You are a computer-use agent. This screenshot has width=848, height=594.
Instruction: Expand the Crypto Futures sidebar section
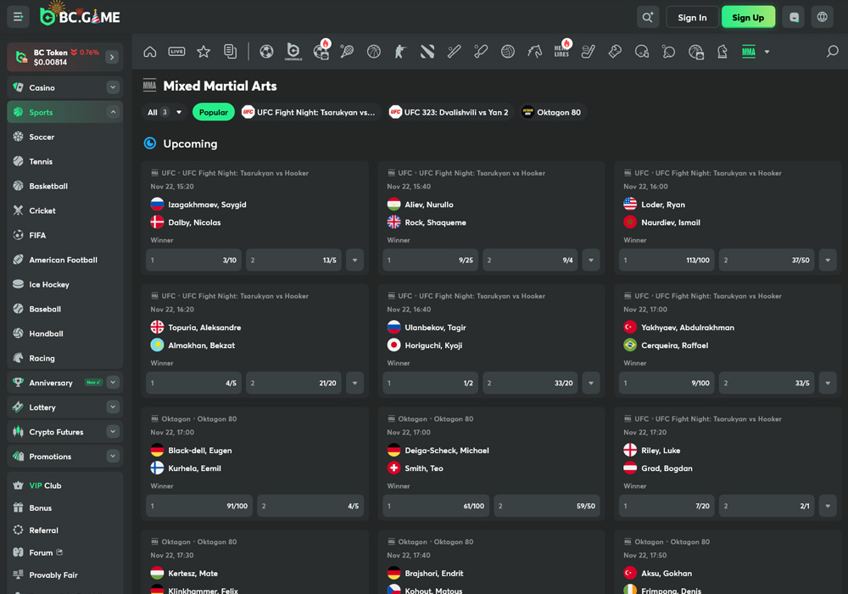tap(113, 432)
